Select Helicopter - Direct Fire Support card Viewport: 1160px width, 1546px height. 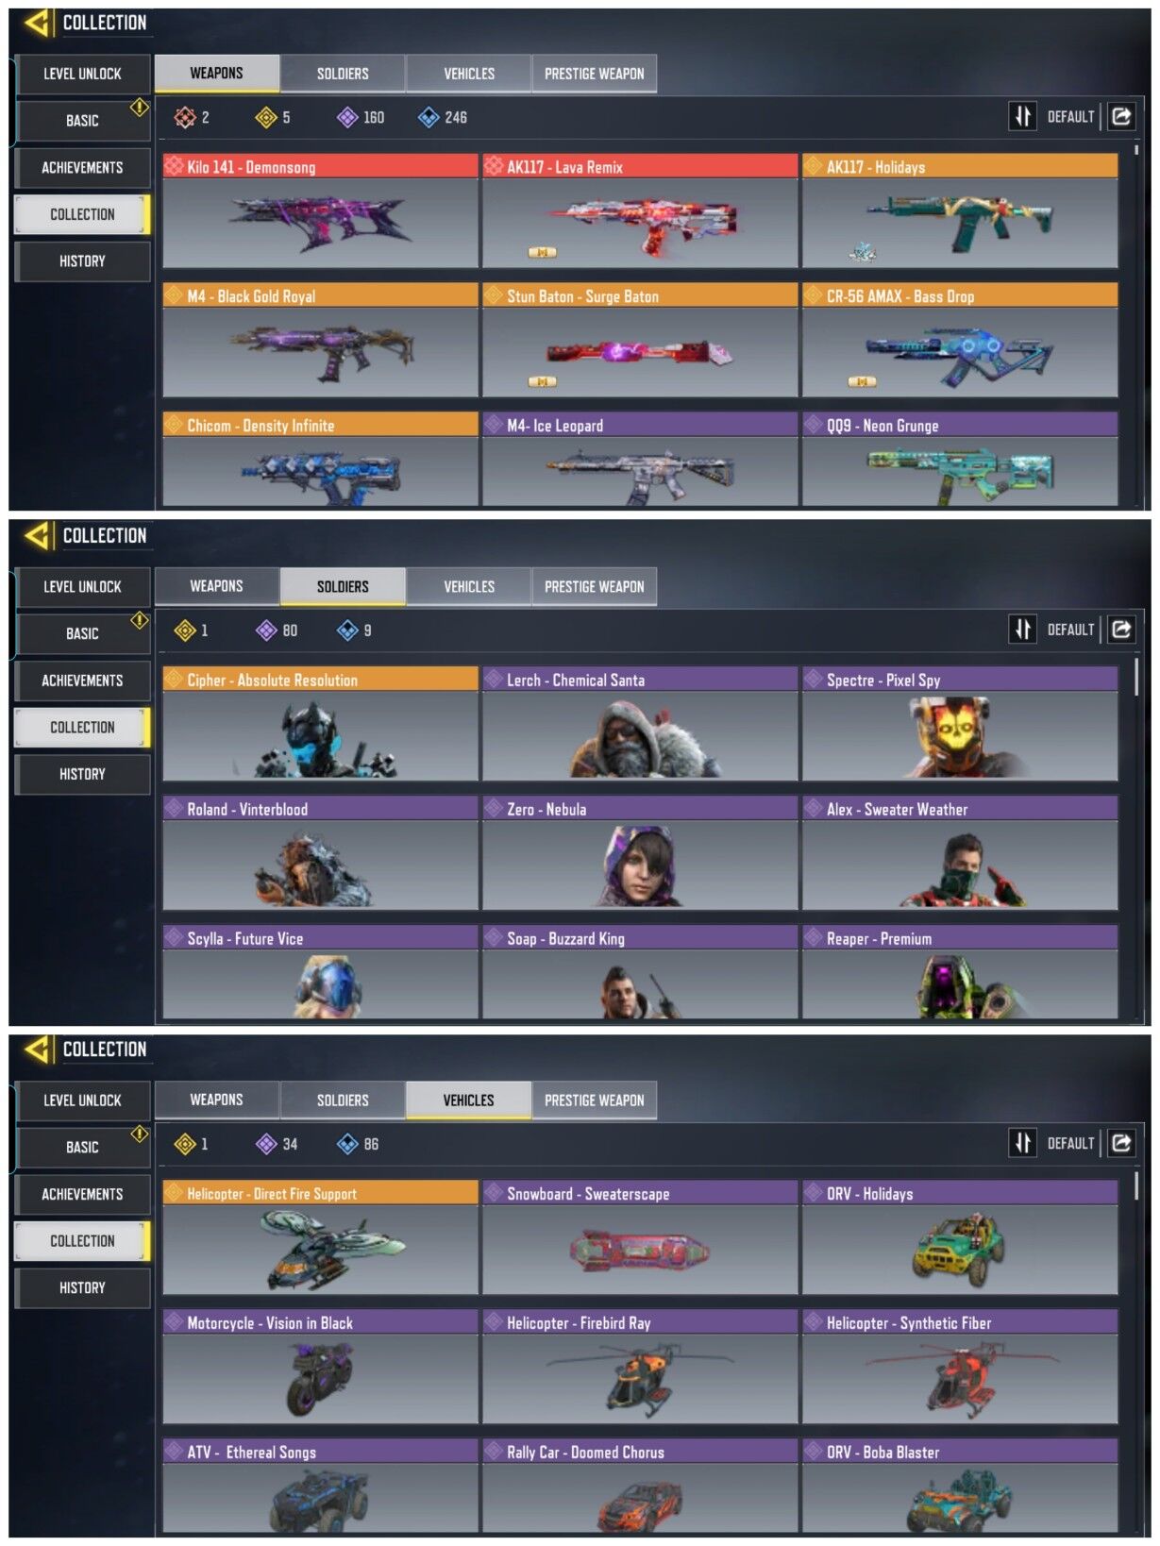[320, 1238]
